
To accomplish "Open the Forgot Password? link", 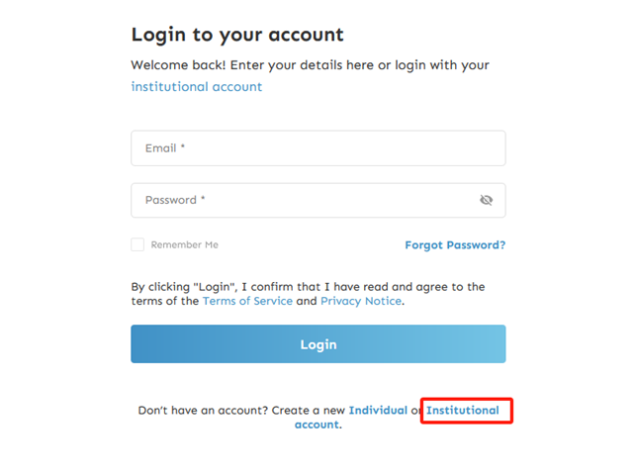I will [455, 245].
